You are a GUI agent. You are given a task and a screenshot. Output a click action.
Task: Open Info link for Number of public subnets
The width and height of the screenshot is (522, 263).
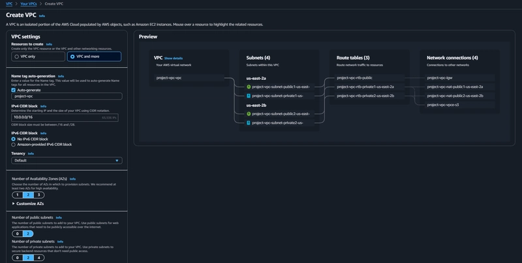(59, 218)
